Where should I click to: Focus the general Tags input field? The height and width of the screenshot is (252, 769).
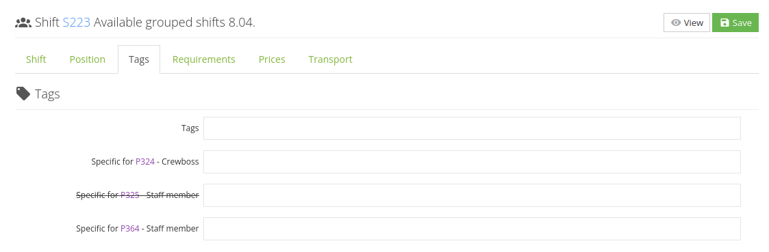(x=472, y=128)
